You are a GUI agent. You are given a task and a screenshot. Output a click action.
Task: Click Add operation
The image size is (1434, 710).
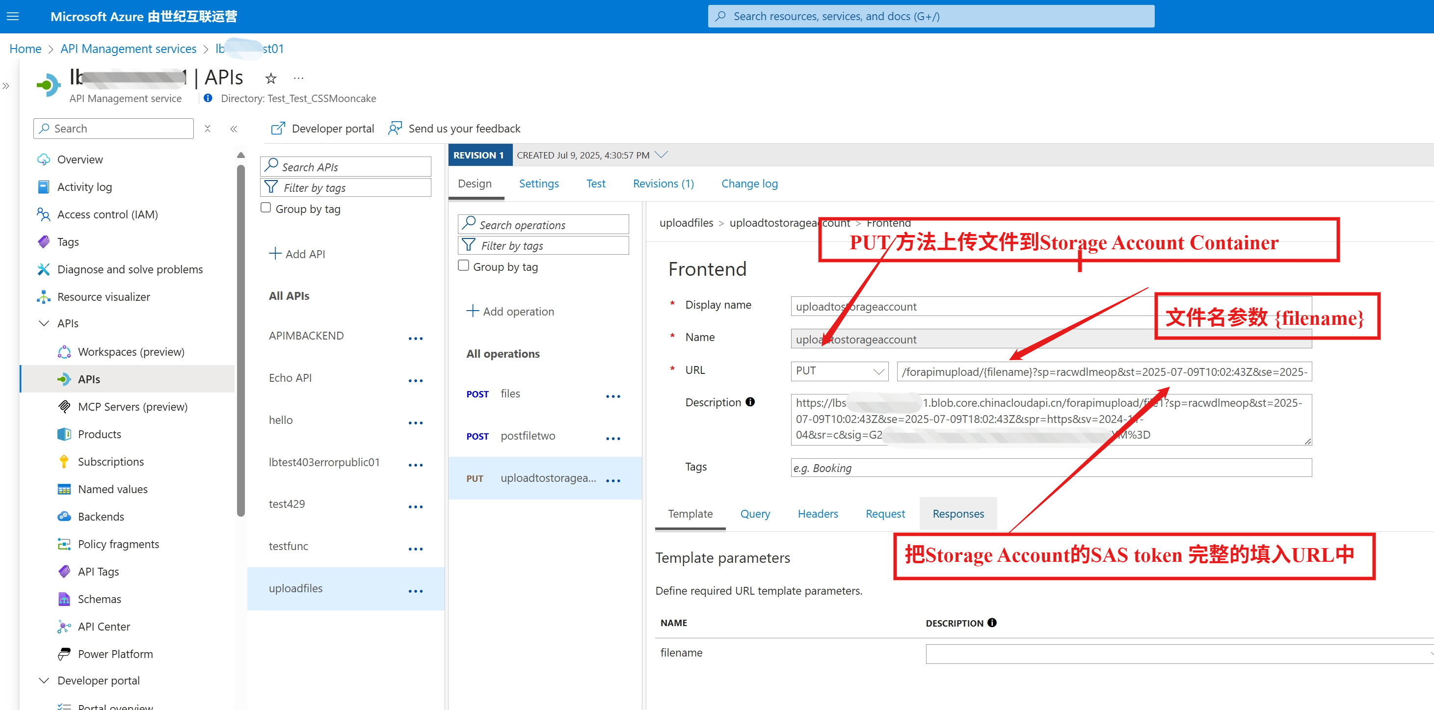(510, 311)
